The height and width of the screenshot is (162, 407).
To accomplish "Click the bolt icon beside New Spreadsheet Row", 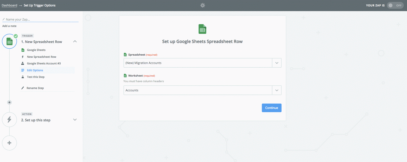I will pos(23,57).
